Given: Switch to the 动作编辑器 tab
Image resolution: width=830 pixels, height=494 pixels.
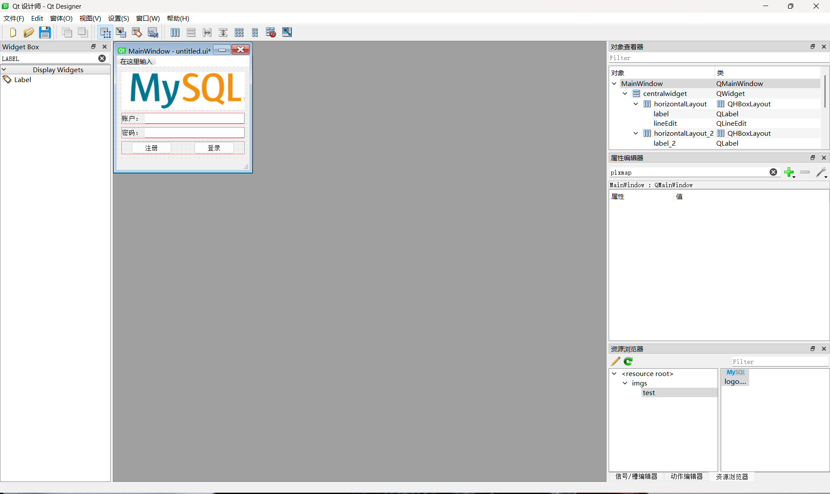Looking at the screenshot, I should click(x=687, y=476).
